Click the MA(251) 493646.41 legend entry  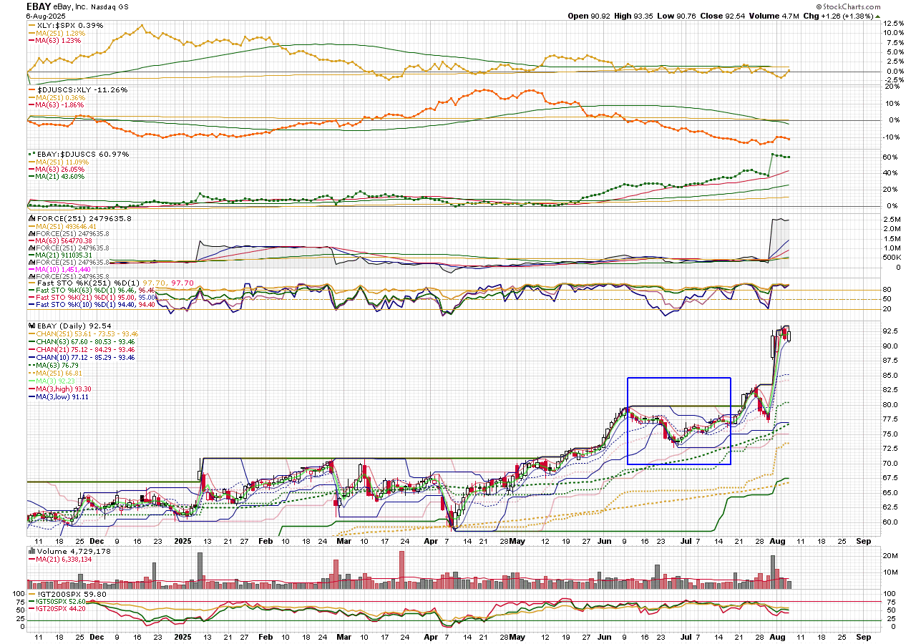click(62, 226)
